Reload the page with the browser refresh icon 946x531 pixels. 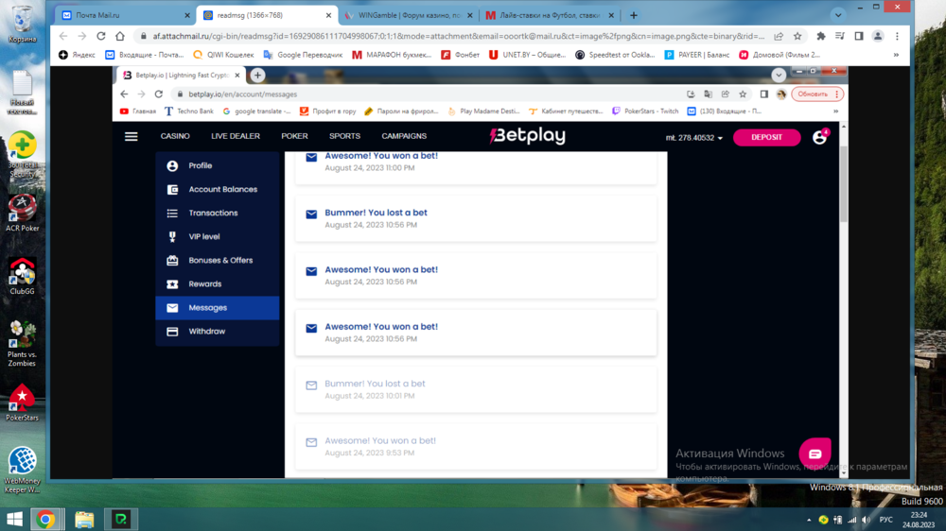[x=101, y=36]
